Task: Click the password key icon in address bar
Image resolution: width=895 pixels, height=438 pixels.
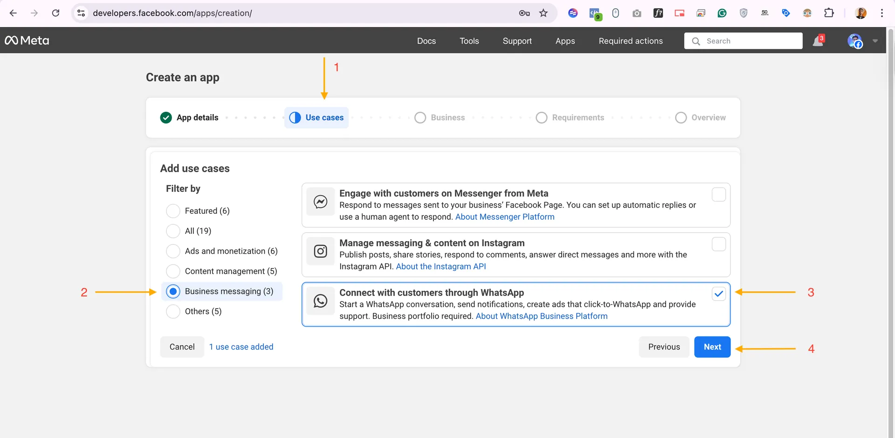Action: click(524, 13)
